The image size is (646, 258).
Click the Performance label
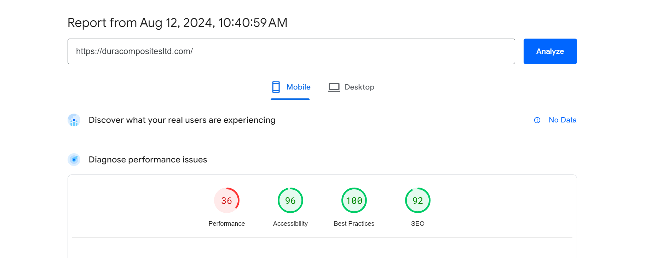coord(227,224)
